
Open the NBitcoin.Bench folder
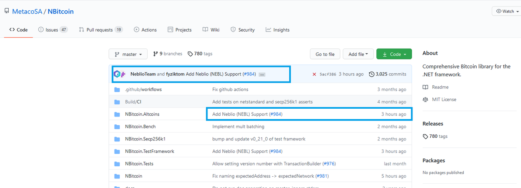pyautogui.click(x=140, y=126)
